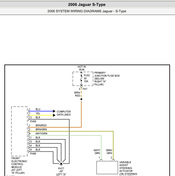Image resolution: width=175 pixels, height=176 pixels.
Task: Click the arrowhead ending the blue wire
Action: (x=54, y=111)
